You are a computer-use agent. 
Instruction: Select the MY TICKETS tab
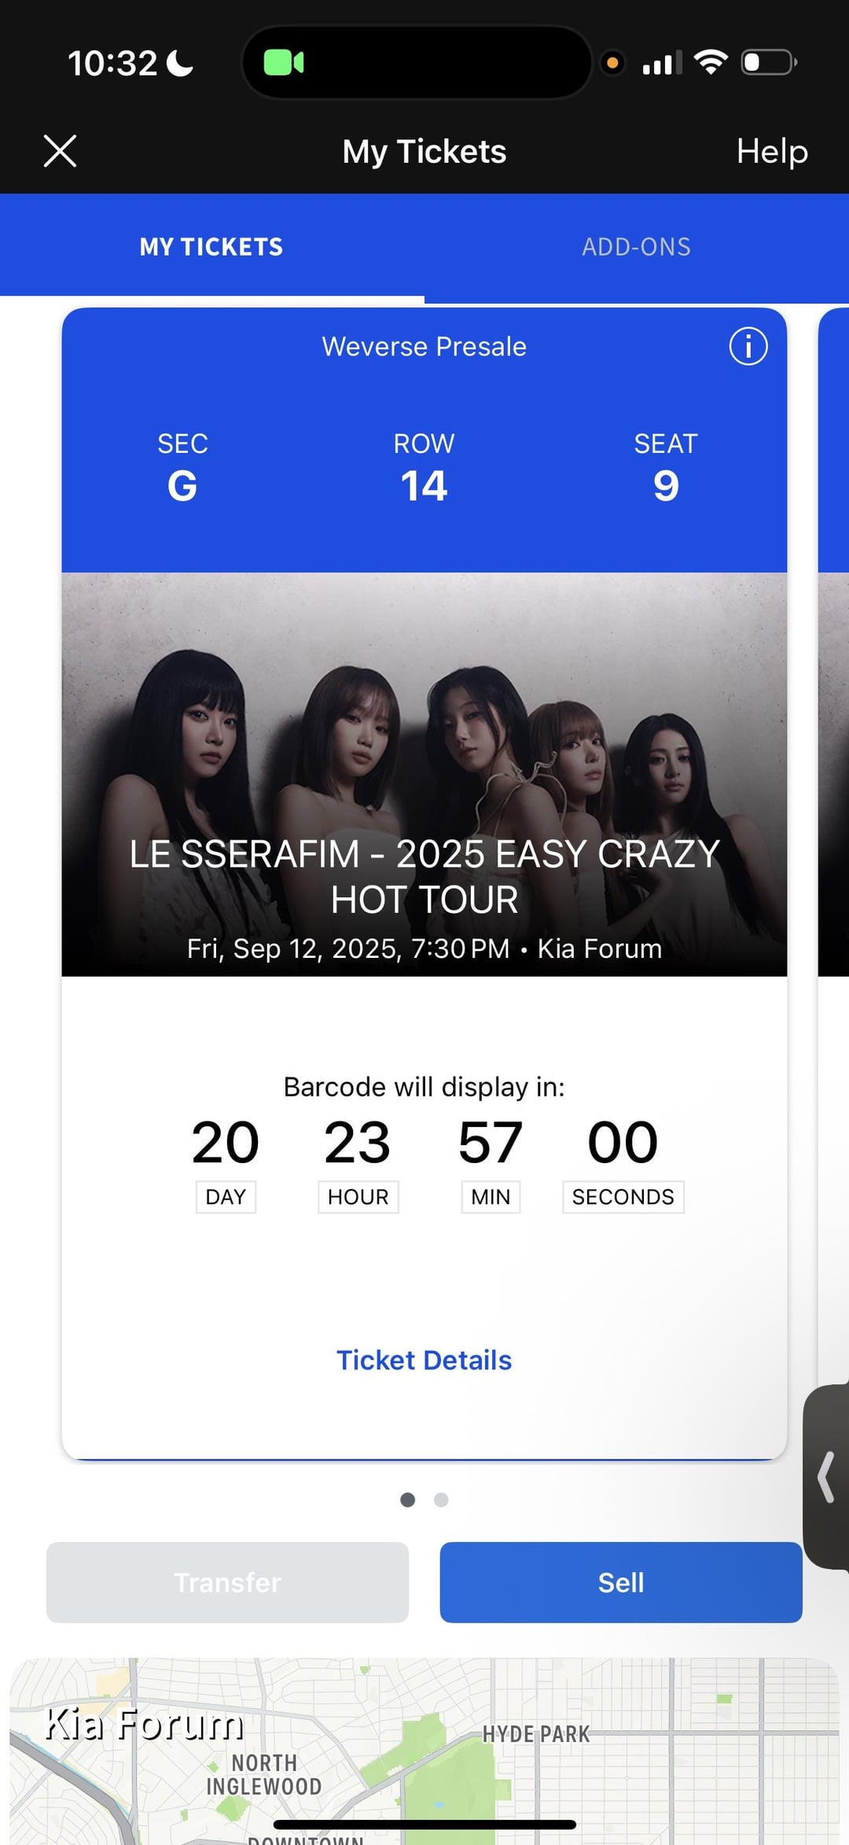click(211, 247)
